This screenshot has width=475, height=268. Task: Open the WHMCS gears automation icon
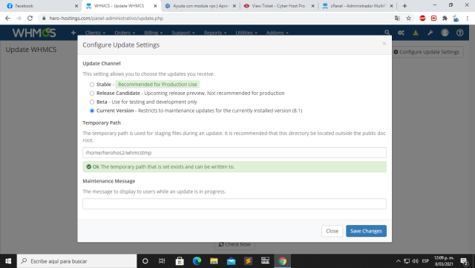pyautogui.click(x=401, y=33)
